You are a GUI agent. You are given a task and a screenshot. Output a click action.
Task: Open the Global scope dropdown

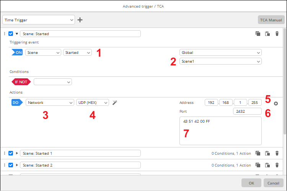(x=220, y=52)
